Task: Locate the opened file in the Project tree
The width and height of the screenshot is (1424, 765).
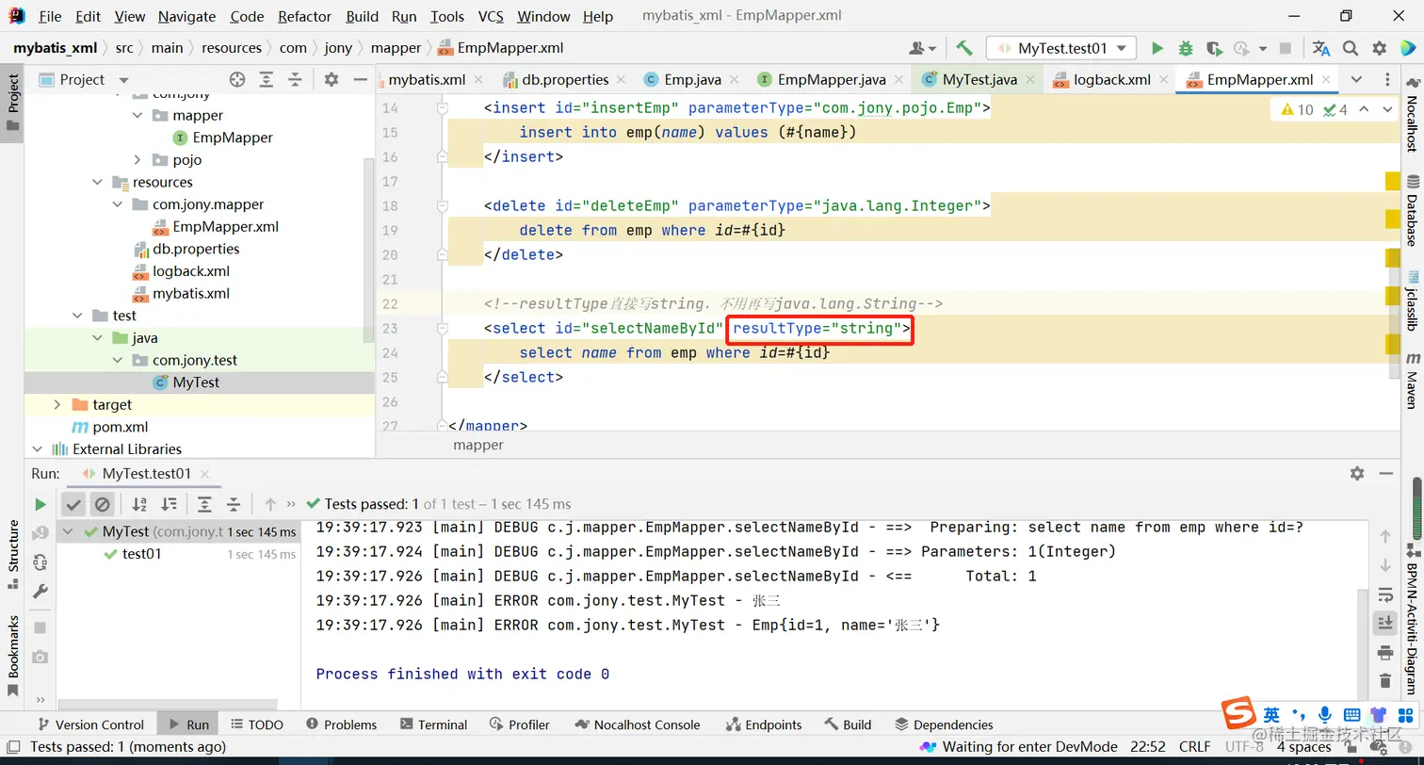Action: click(x=237, y=80)
